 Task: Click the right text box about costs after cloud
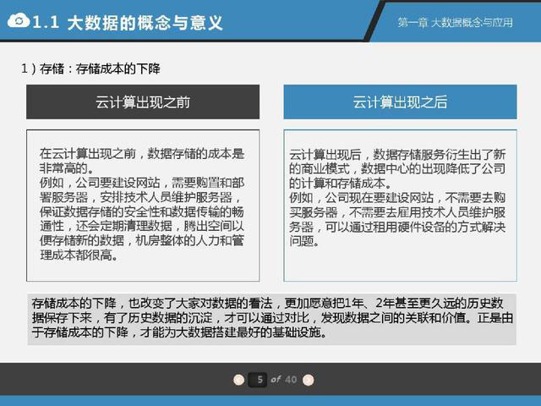tap(399, 206)
